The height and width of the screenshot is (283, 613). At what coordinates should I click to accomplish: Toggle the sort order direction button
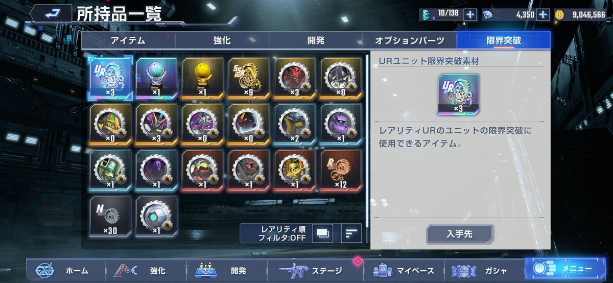[x=351, y=233]
